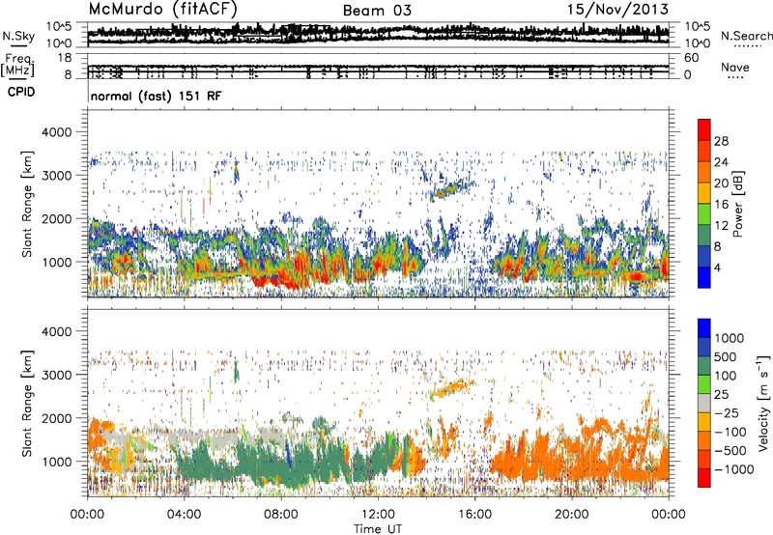Pick the red top segment of the power colorbar

tap(704, 129)
